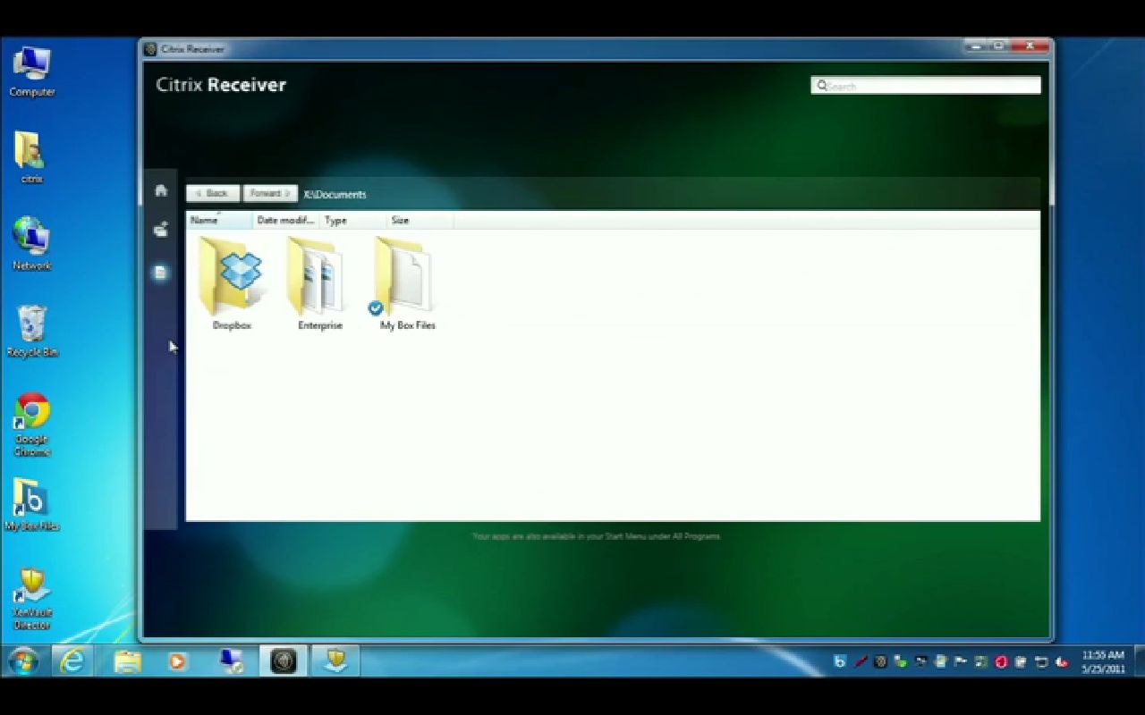
Task: Open the Home view in Receiver sidebar
Action: click(161, 190)
